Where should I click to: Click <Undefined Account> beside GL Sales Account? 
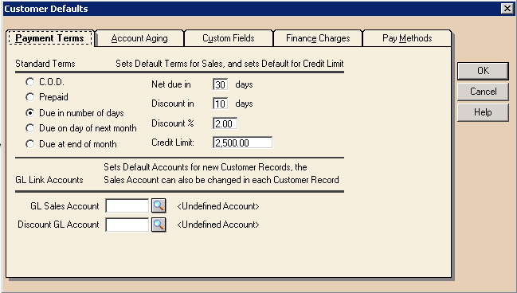point(218,206)
